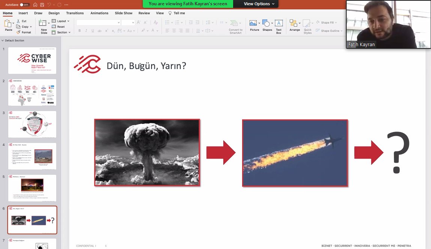Switch to the Animations tab
The width and height of the screenshot is (431, 249).
pyautogui.click(x=99, y=13)
